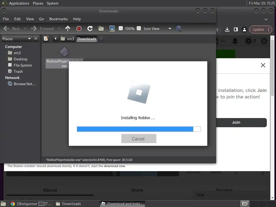Open the Robux balance icon

tap(248, 41)
